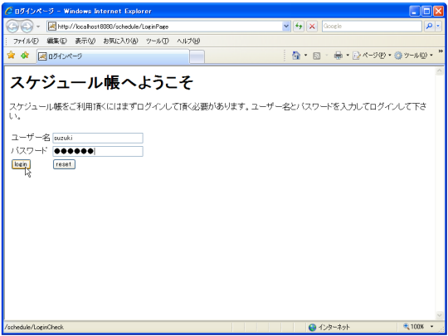Expand the Home button dropdown arrow
Screen dimensions: 448x336
(305, 55)
